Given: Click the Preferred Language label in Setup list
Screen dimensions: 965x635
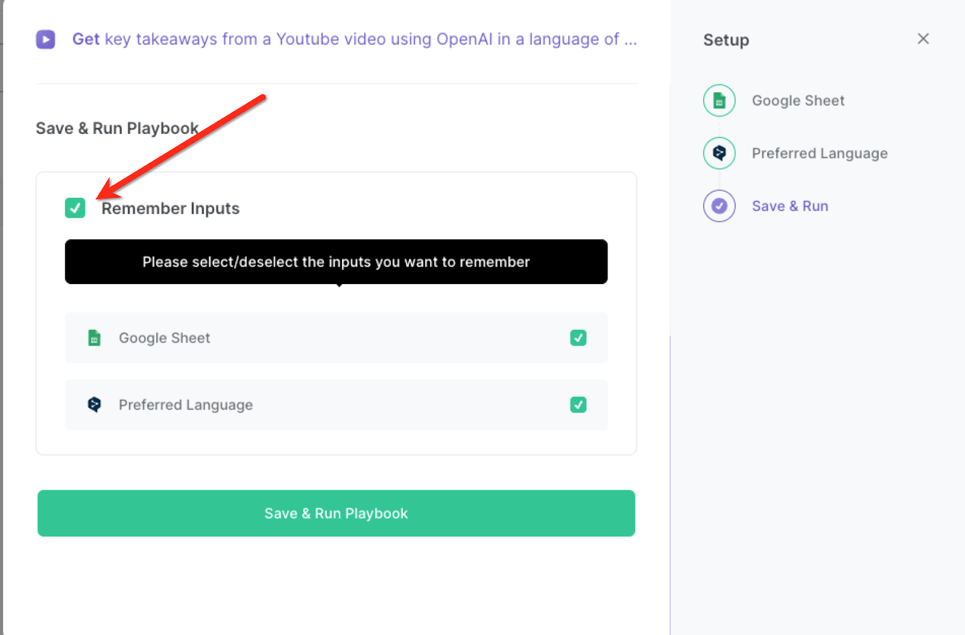Looking at the screenshot, I should click(819, 153).
